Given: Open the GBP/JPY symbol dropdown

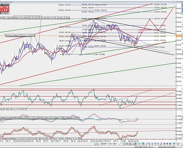Looking at the screenshot, I should click(x=104, y=144).
